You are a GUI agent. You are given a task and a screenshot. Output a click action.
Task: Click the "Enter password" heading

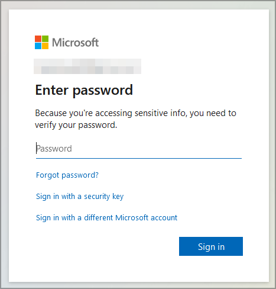tap(84, 90)
